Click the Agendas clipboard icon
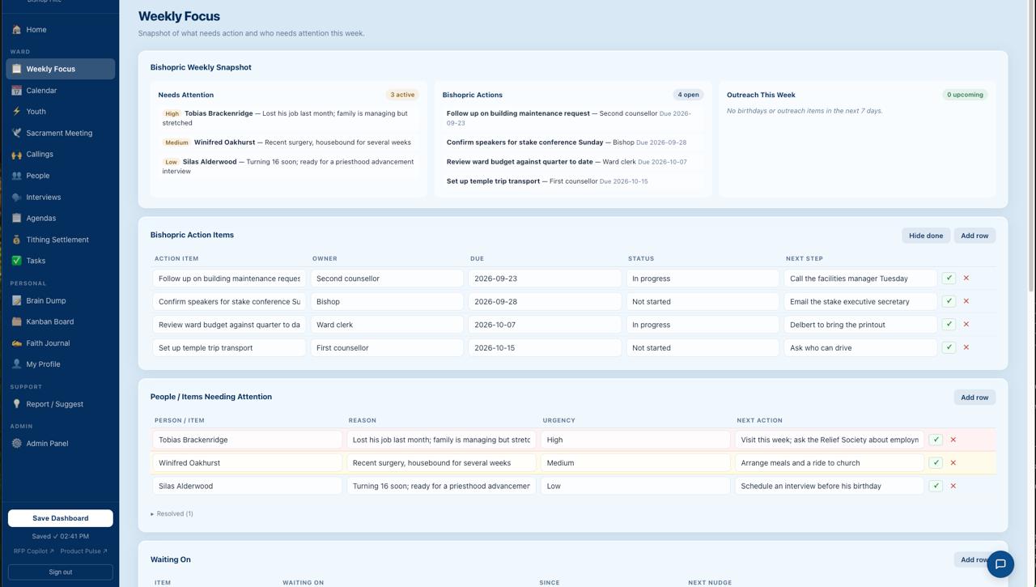 (16, 218)
